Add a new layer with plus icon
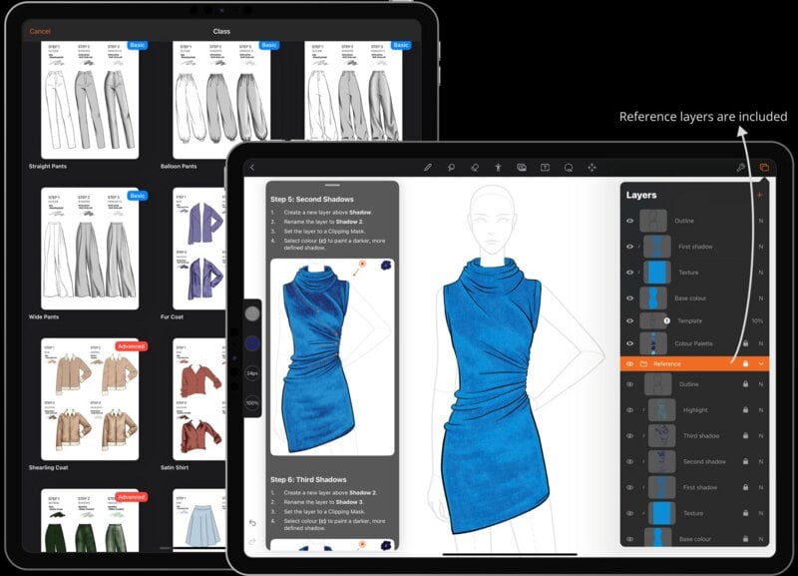The width and height of the screenshot is (798, 576). point(759,196)
